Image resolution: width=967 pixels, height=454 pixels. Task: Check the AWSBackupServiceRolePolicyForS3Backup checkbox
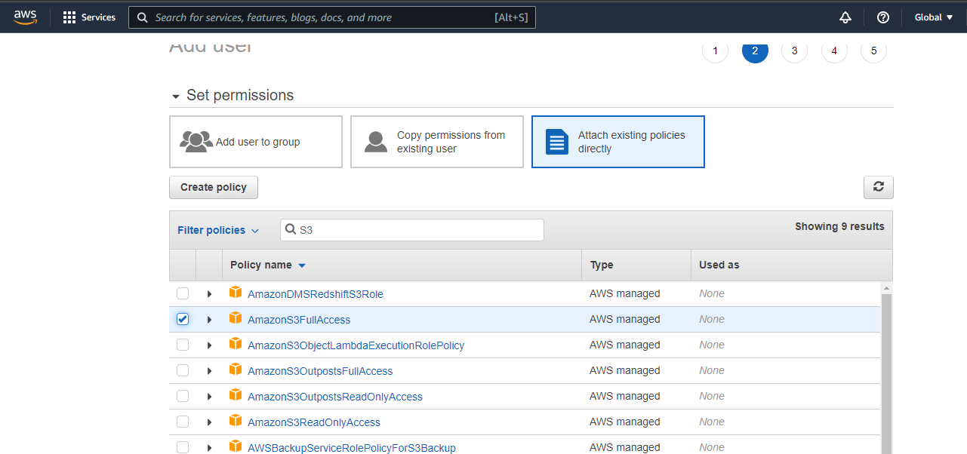(x=183, y=447)
